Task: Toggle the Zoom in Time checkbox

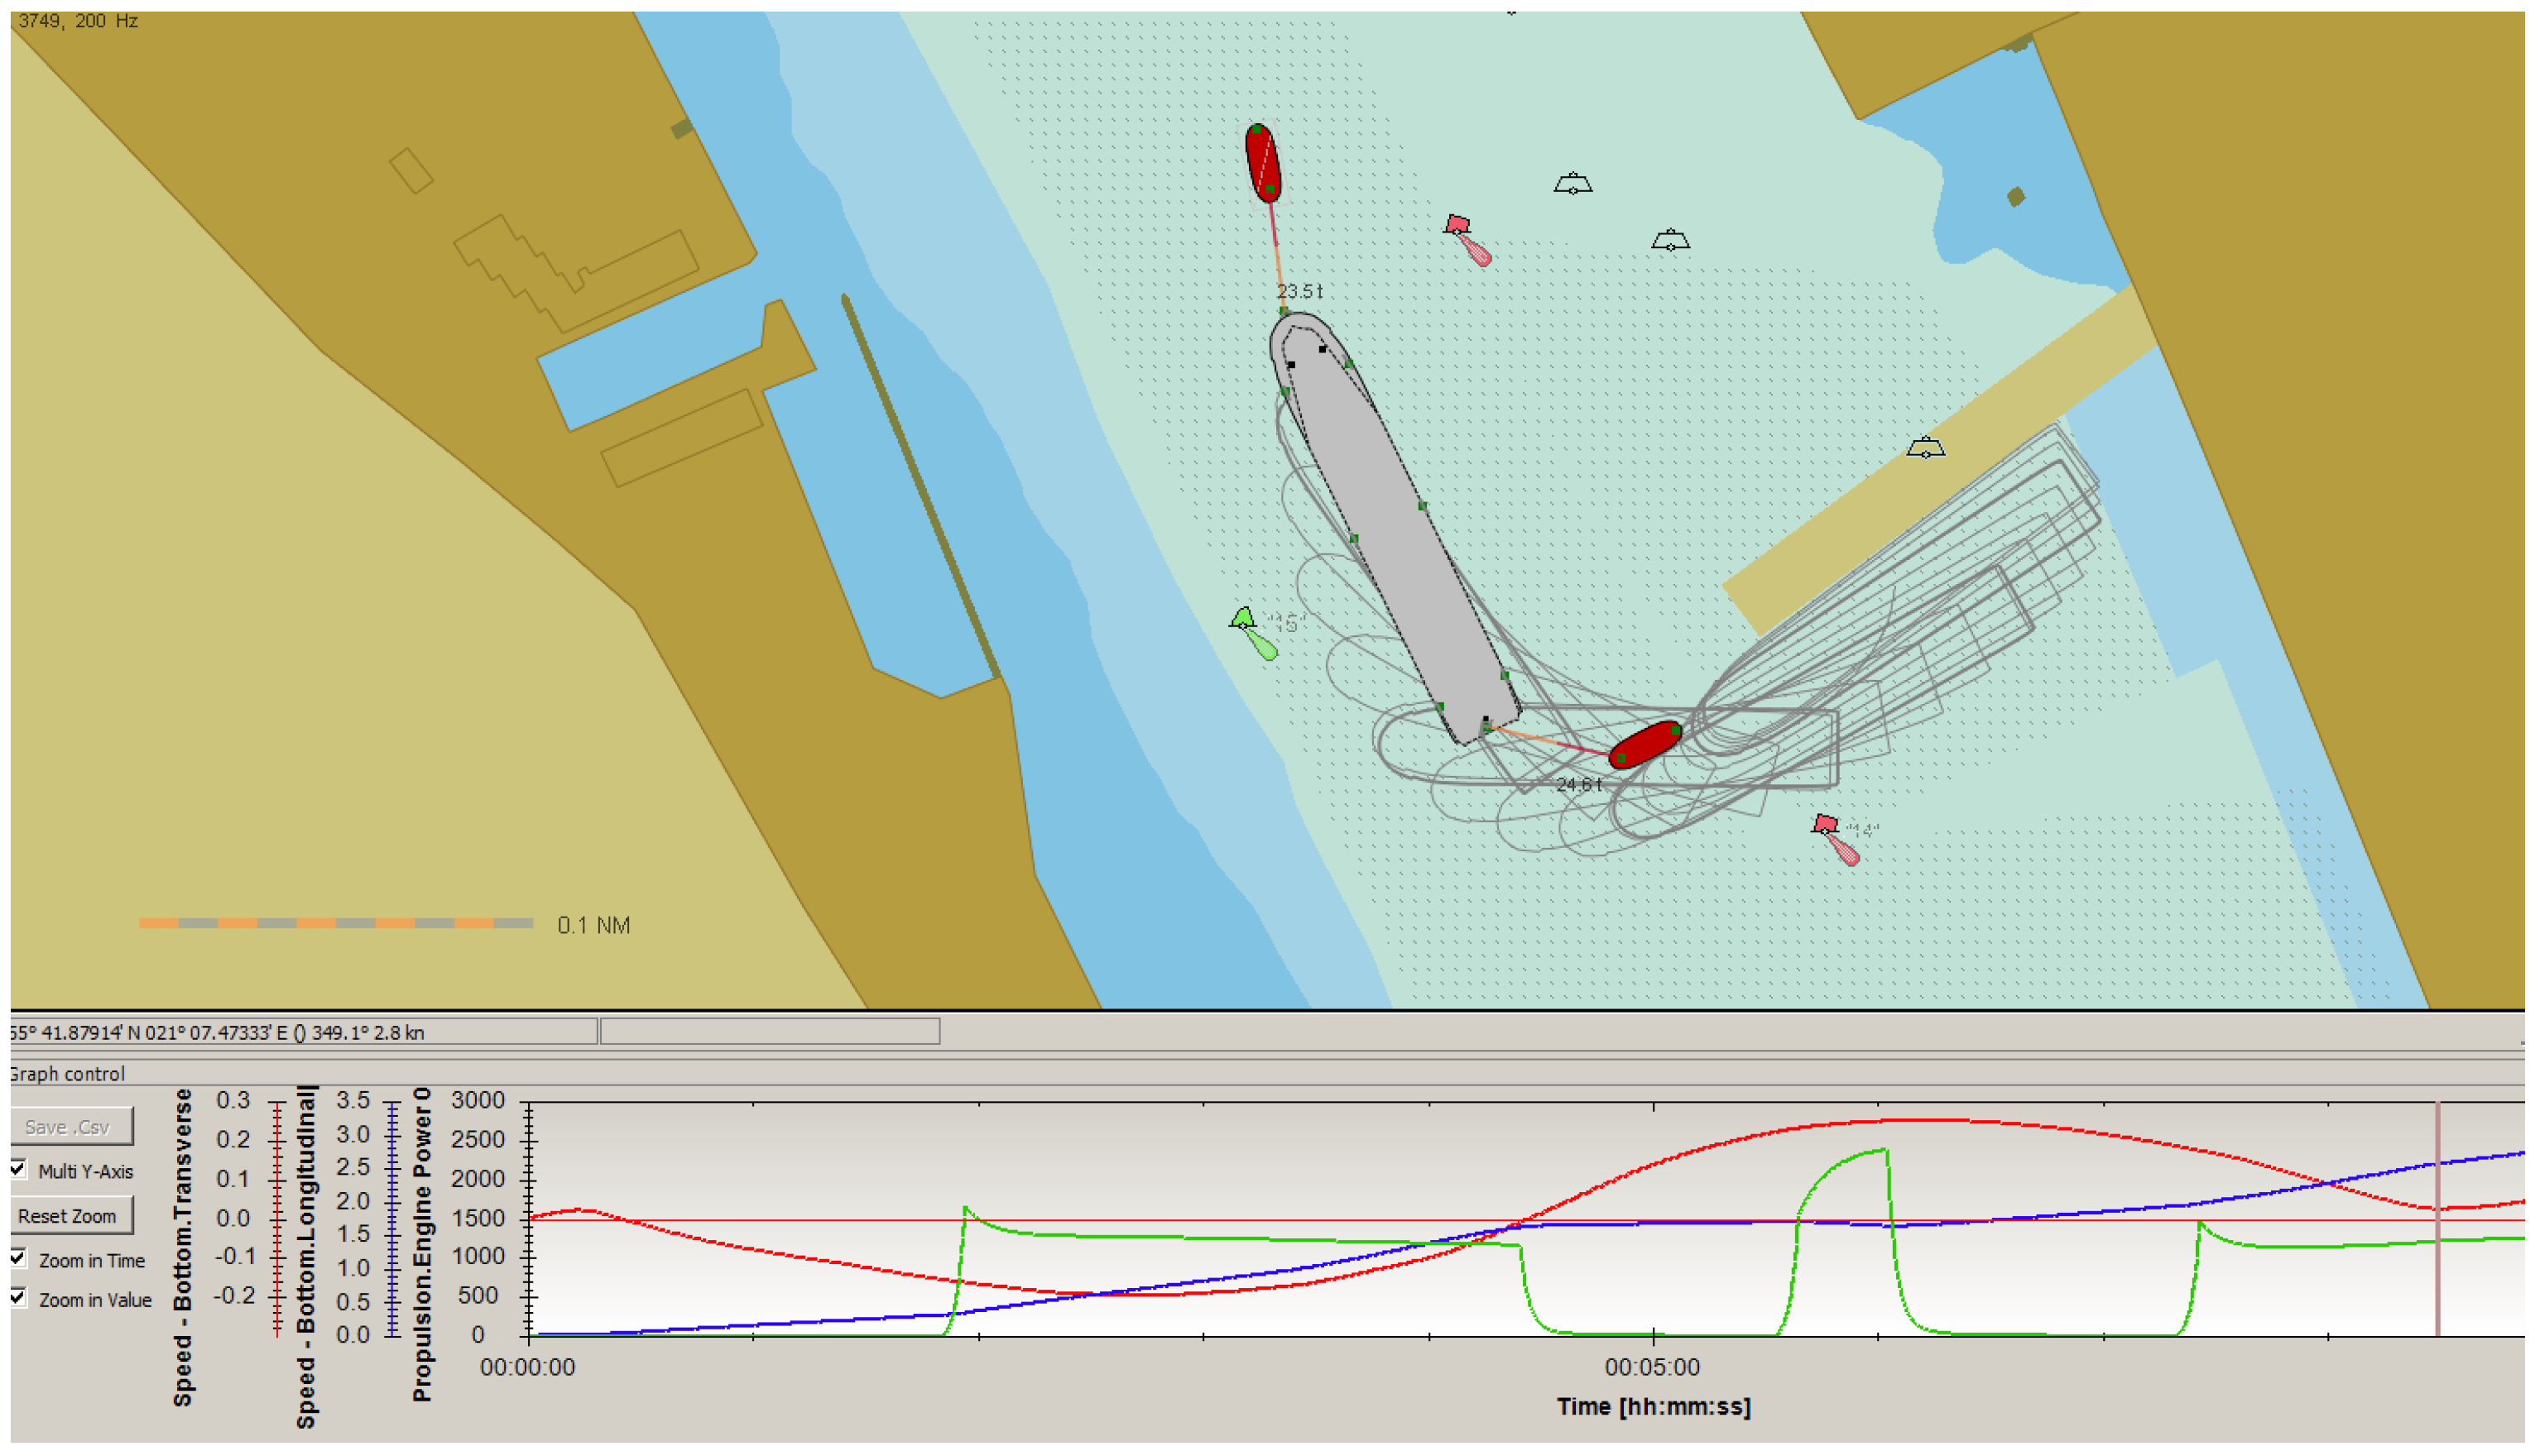Action: click(18, 1258)
